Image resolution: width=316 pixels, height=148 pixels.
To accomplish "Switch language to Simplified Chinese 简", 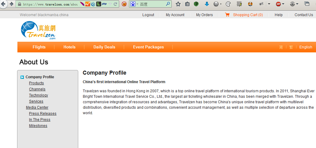I will coord(281,47).
